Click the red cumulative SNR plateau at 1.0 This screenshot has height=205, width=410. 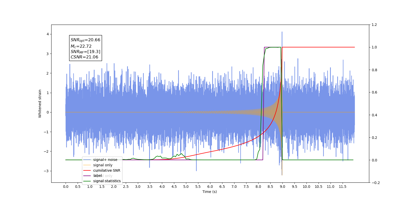318,47
